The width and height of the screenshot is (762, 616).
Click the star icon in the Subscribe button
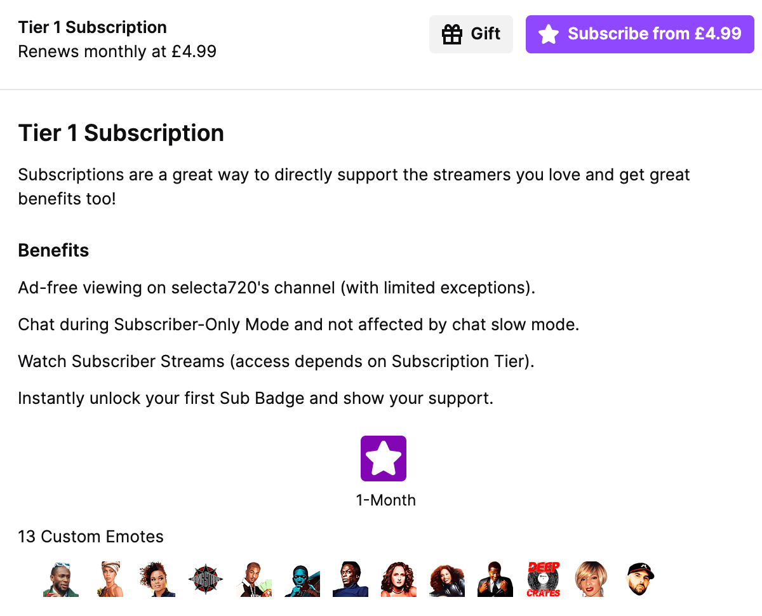[x=549, y=34]
